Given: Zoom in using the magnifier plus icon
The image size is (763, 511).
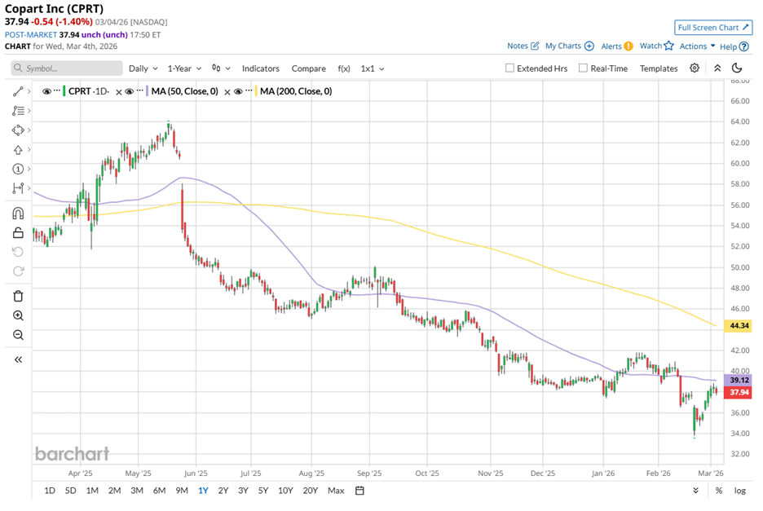Looking at the screenshot, I should tap(18, 315).
